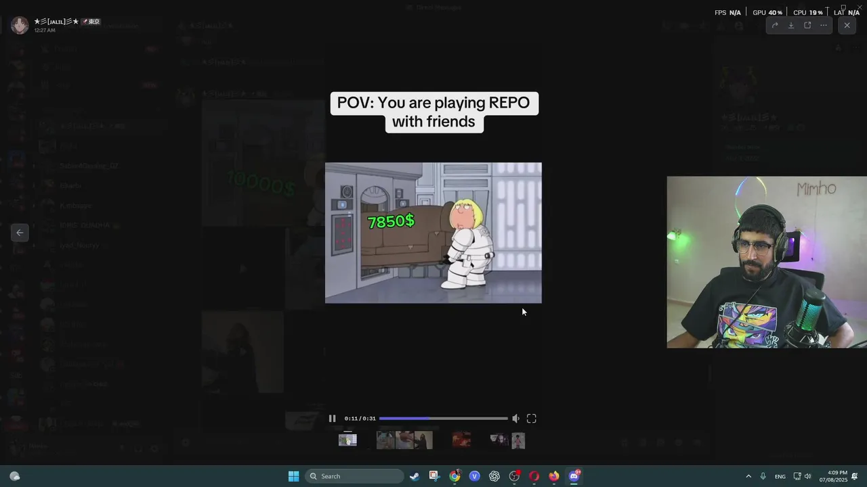867x487 pixels.
Task: Close the media viewer with X button
Action: click(847, 25)
